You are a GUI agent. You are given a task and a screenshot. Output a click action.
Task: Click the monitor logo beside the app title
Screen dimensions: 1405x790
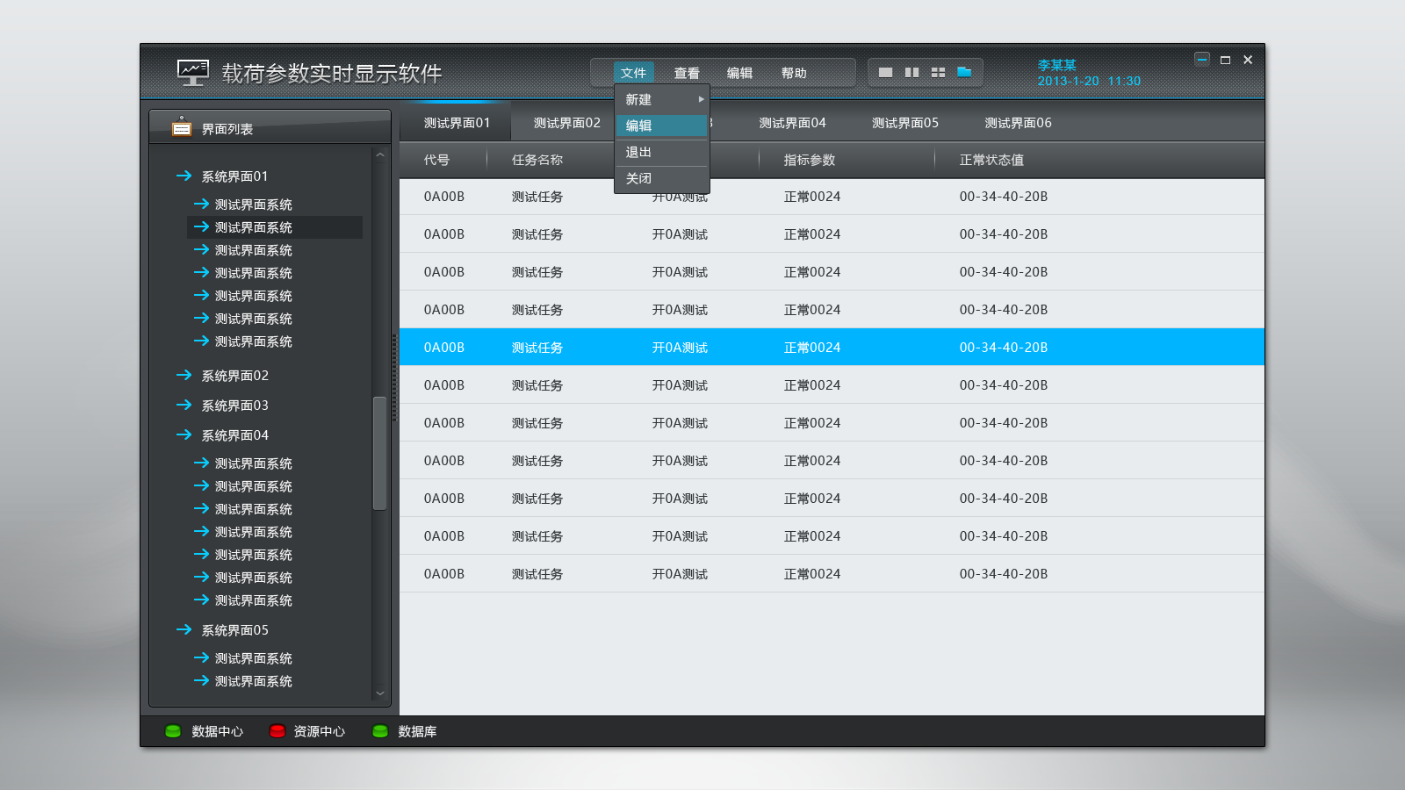(x=192, y=72)
